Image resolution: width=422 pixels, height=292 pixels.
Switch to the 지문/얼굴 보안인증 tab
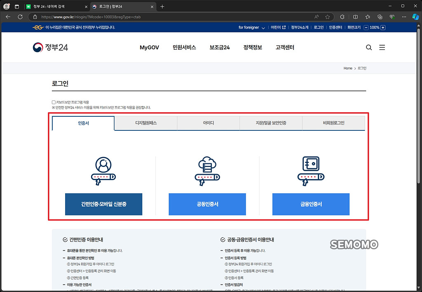(271, 123)
